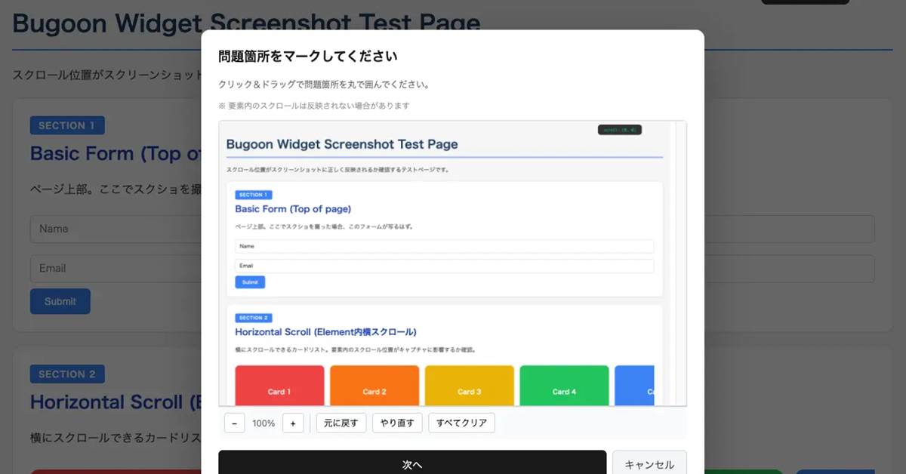
Task: Click the Email field inside the preview image
Action: 444,266
